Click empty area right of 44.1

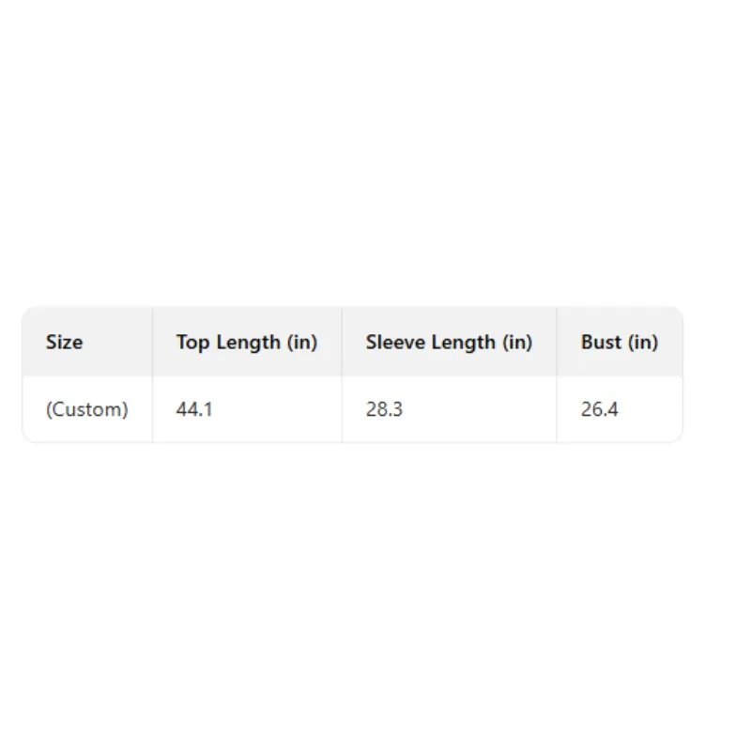pyautogui.click(x=278, y=409)
